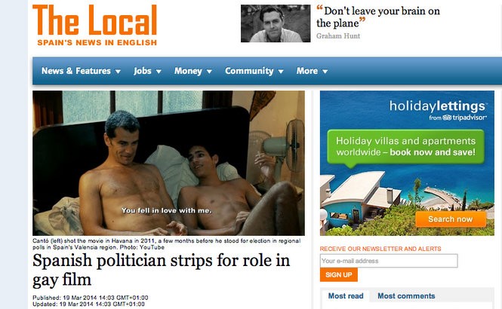Open the Community dropdown arrow
Viewport: 502px width, 309px height.
281,72
